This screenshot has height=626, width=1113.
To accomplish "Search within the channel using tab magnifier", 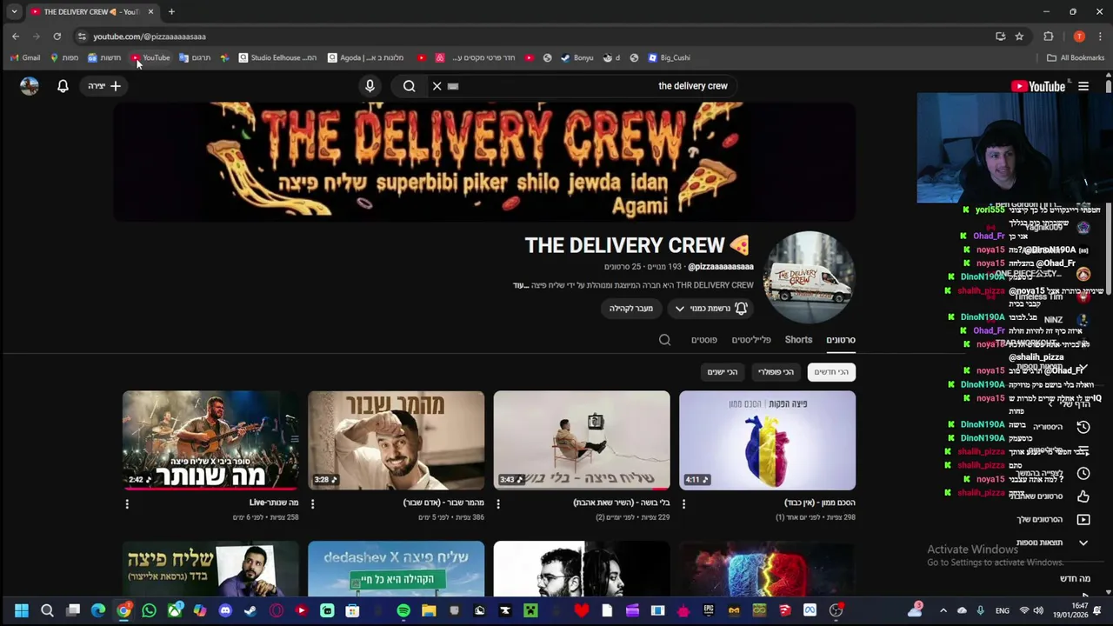I will pos(664,340).
